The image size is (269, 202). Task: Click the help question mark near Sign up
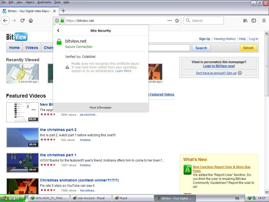(x=240, y=73)
